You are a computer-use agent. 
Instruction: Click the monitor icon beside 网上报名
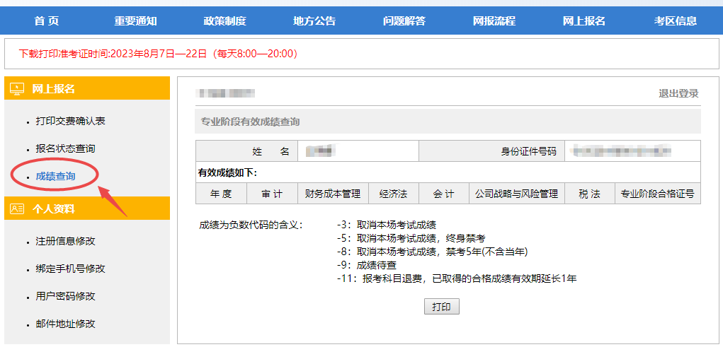tap(17, 89)
